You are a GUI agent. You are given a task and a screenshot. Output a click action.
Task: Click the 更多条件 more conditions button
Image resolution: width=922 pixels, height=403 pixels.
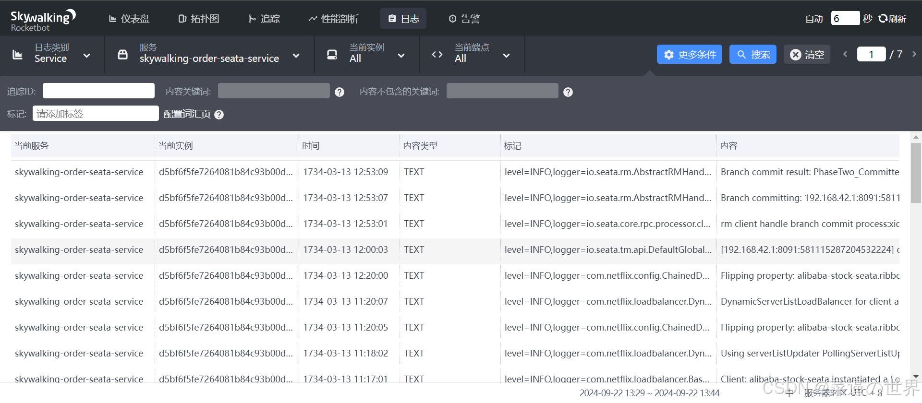689,54
